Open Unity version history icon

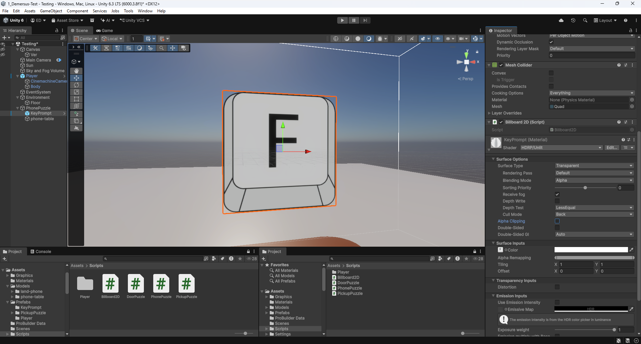point(573,20)
